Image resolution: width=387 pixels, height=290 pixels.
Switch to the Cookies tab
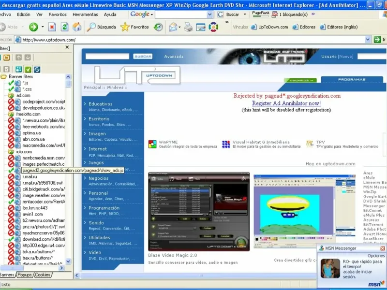pyautogui.click(x=43, y=275)
